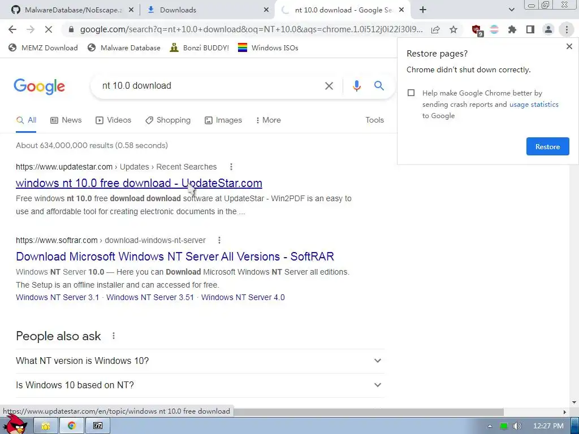Open options for the UpdateStar result

pos(231,167)
